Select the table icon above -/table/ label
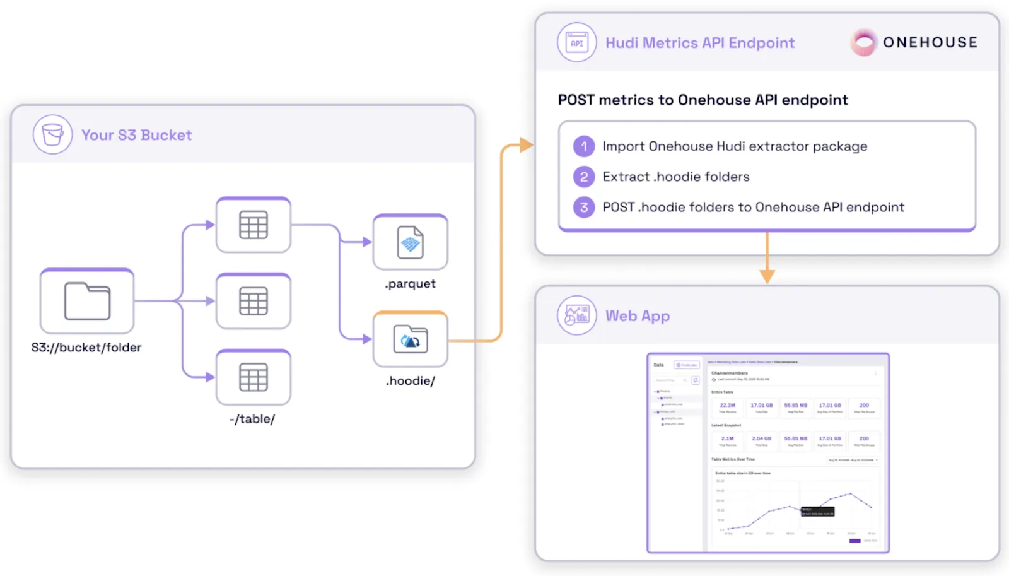The width and height of the screenshot is (1009, 576). [x=254, y=377]
